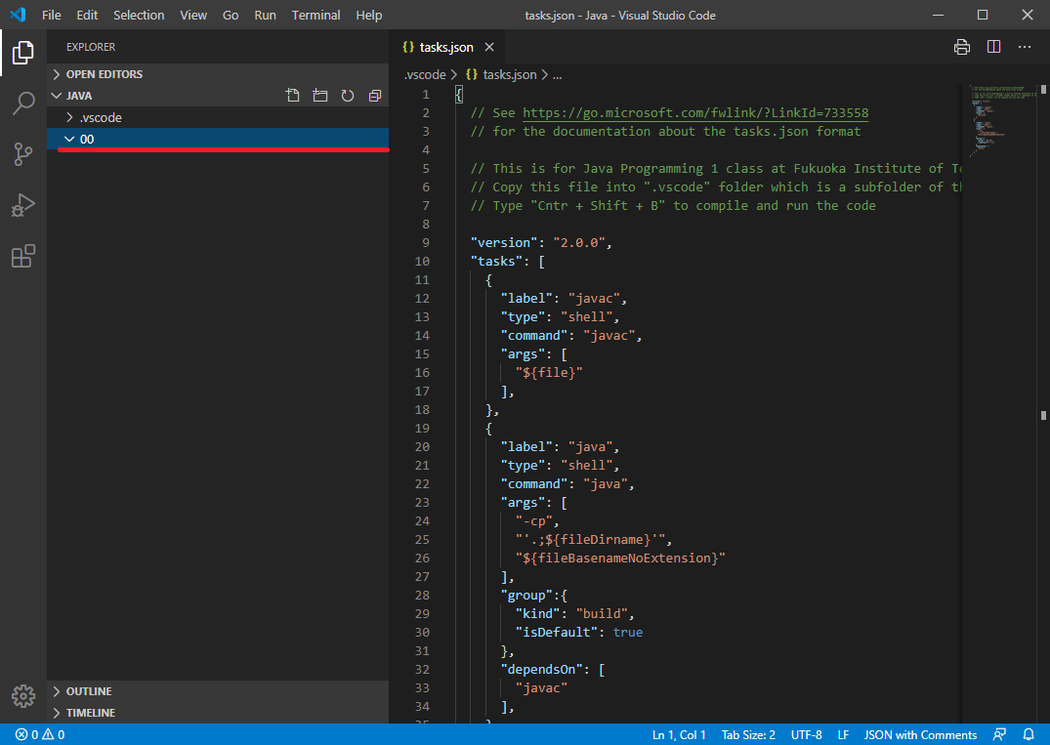This screenshot has height=745, width=1050.
Task: Open the Terminal menu
Action: point(315,15)
